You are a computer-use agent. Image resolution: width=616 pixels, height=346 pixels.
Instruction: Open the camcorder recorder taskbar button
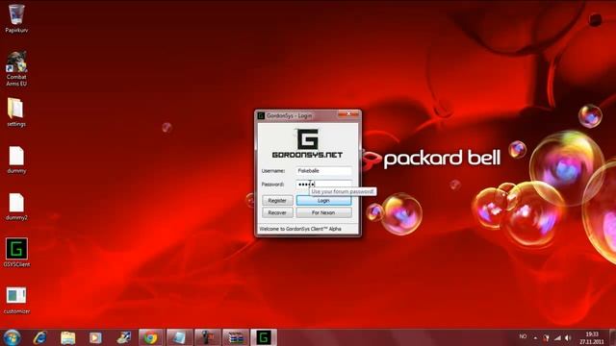click(x=208, y=337)
